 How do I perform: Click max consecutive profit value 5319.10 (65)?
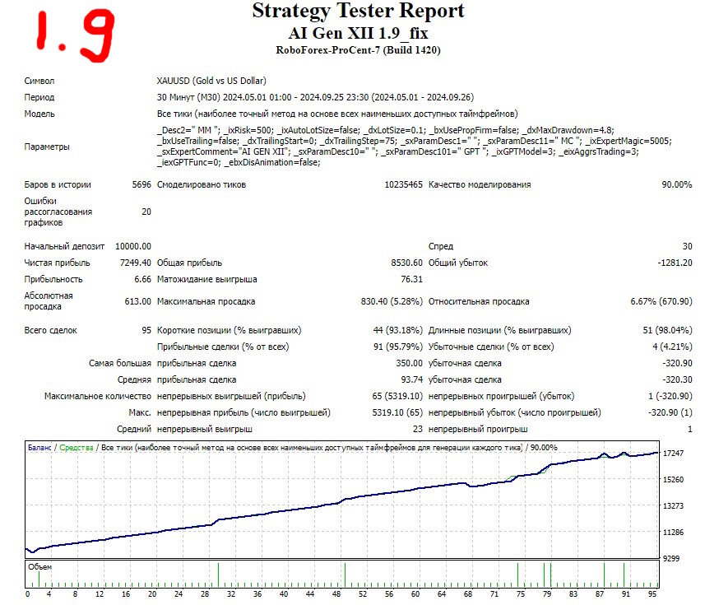[397, 412]
